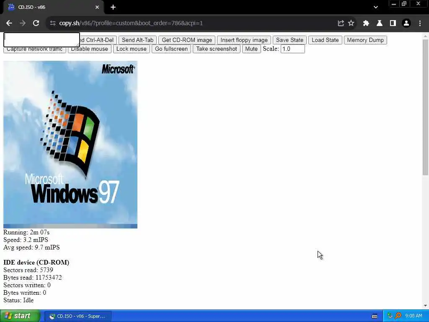Open site information icon in address bar
This screenshot has width=429, height=322.
(53, 23)
